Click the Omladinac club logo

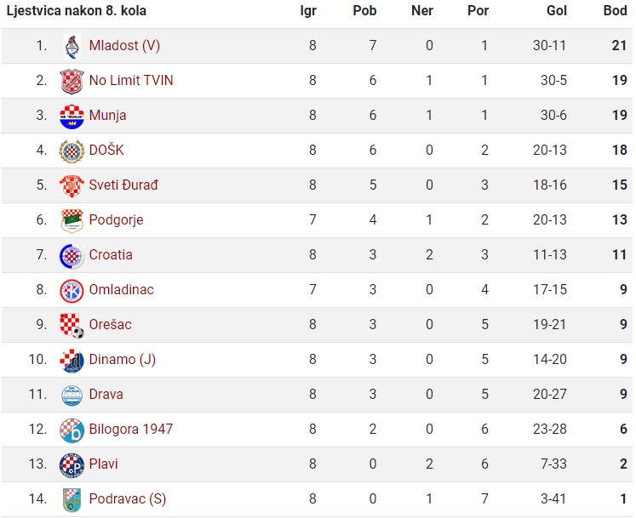[72, 291]
